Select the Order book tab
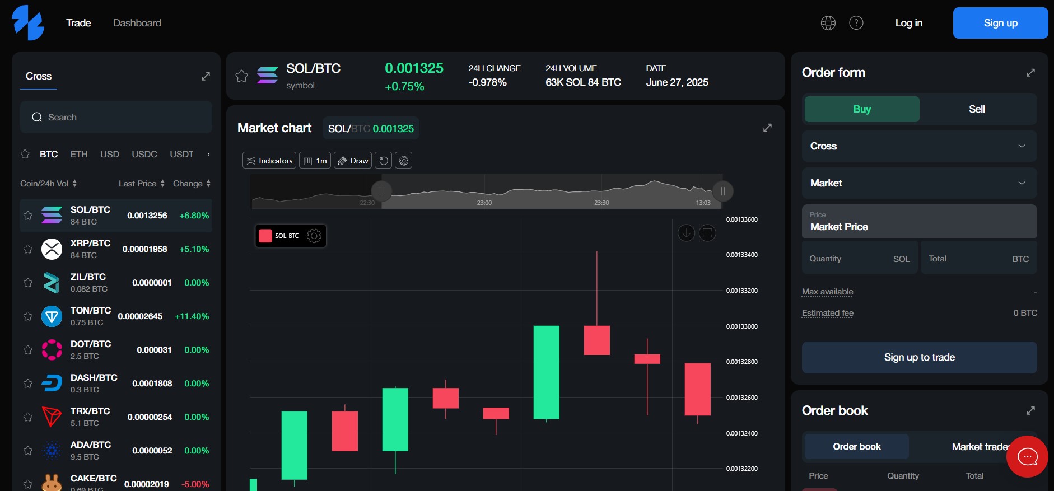Image resolution: width=1054 pixels, height=491 pixels. [856, 447]
